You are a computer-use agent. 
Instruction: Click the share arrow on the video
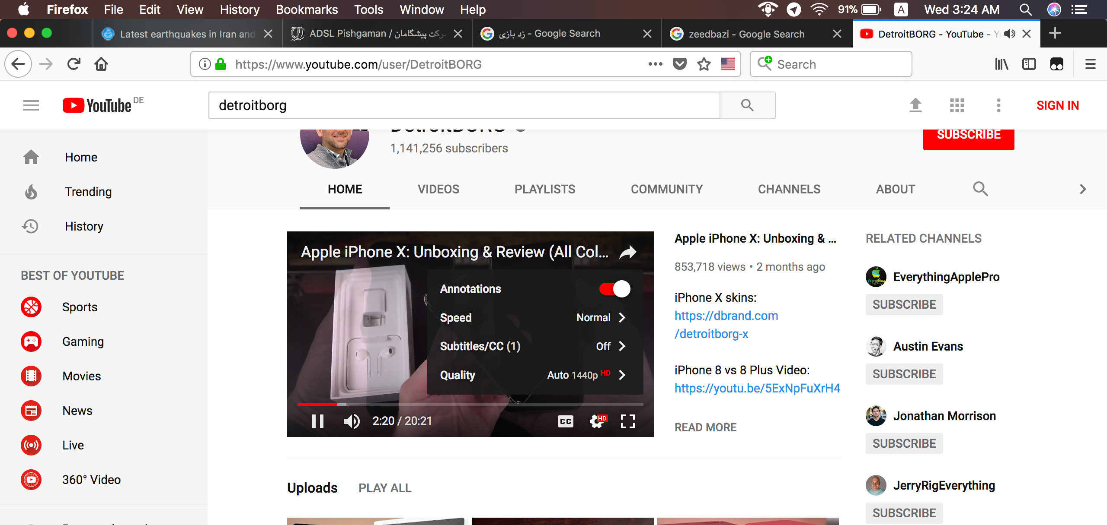628,252
